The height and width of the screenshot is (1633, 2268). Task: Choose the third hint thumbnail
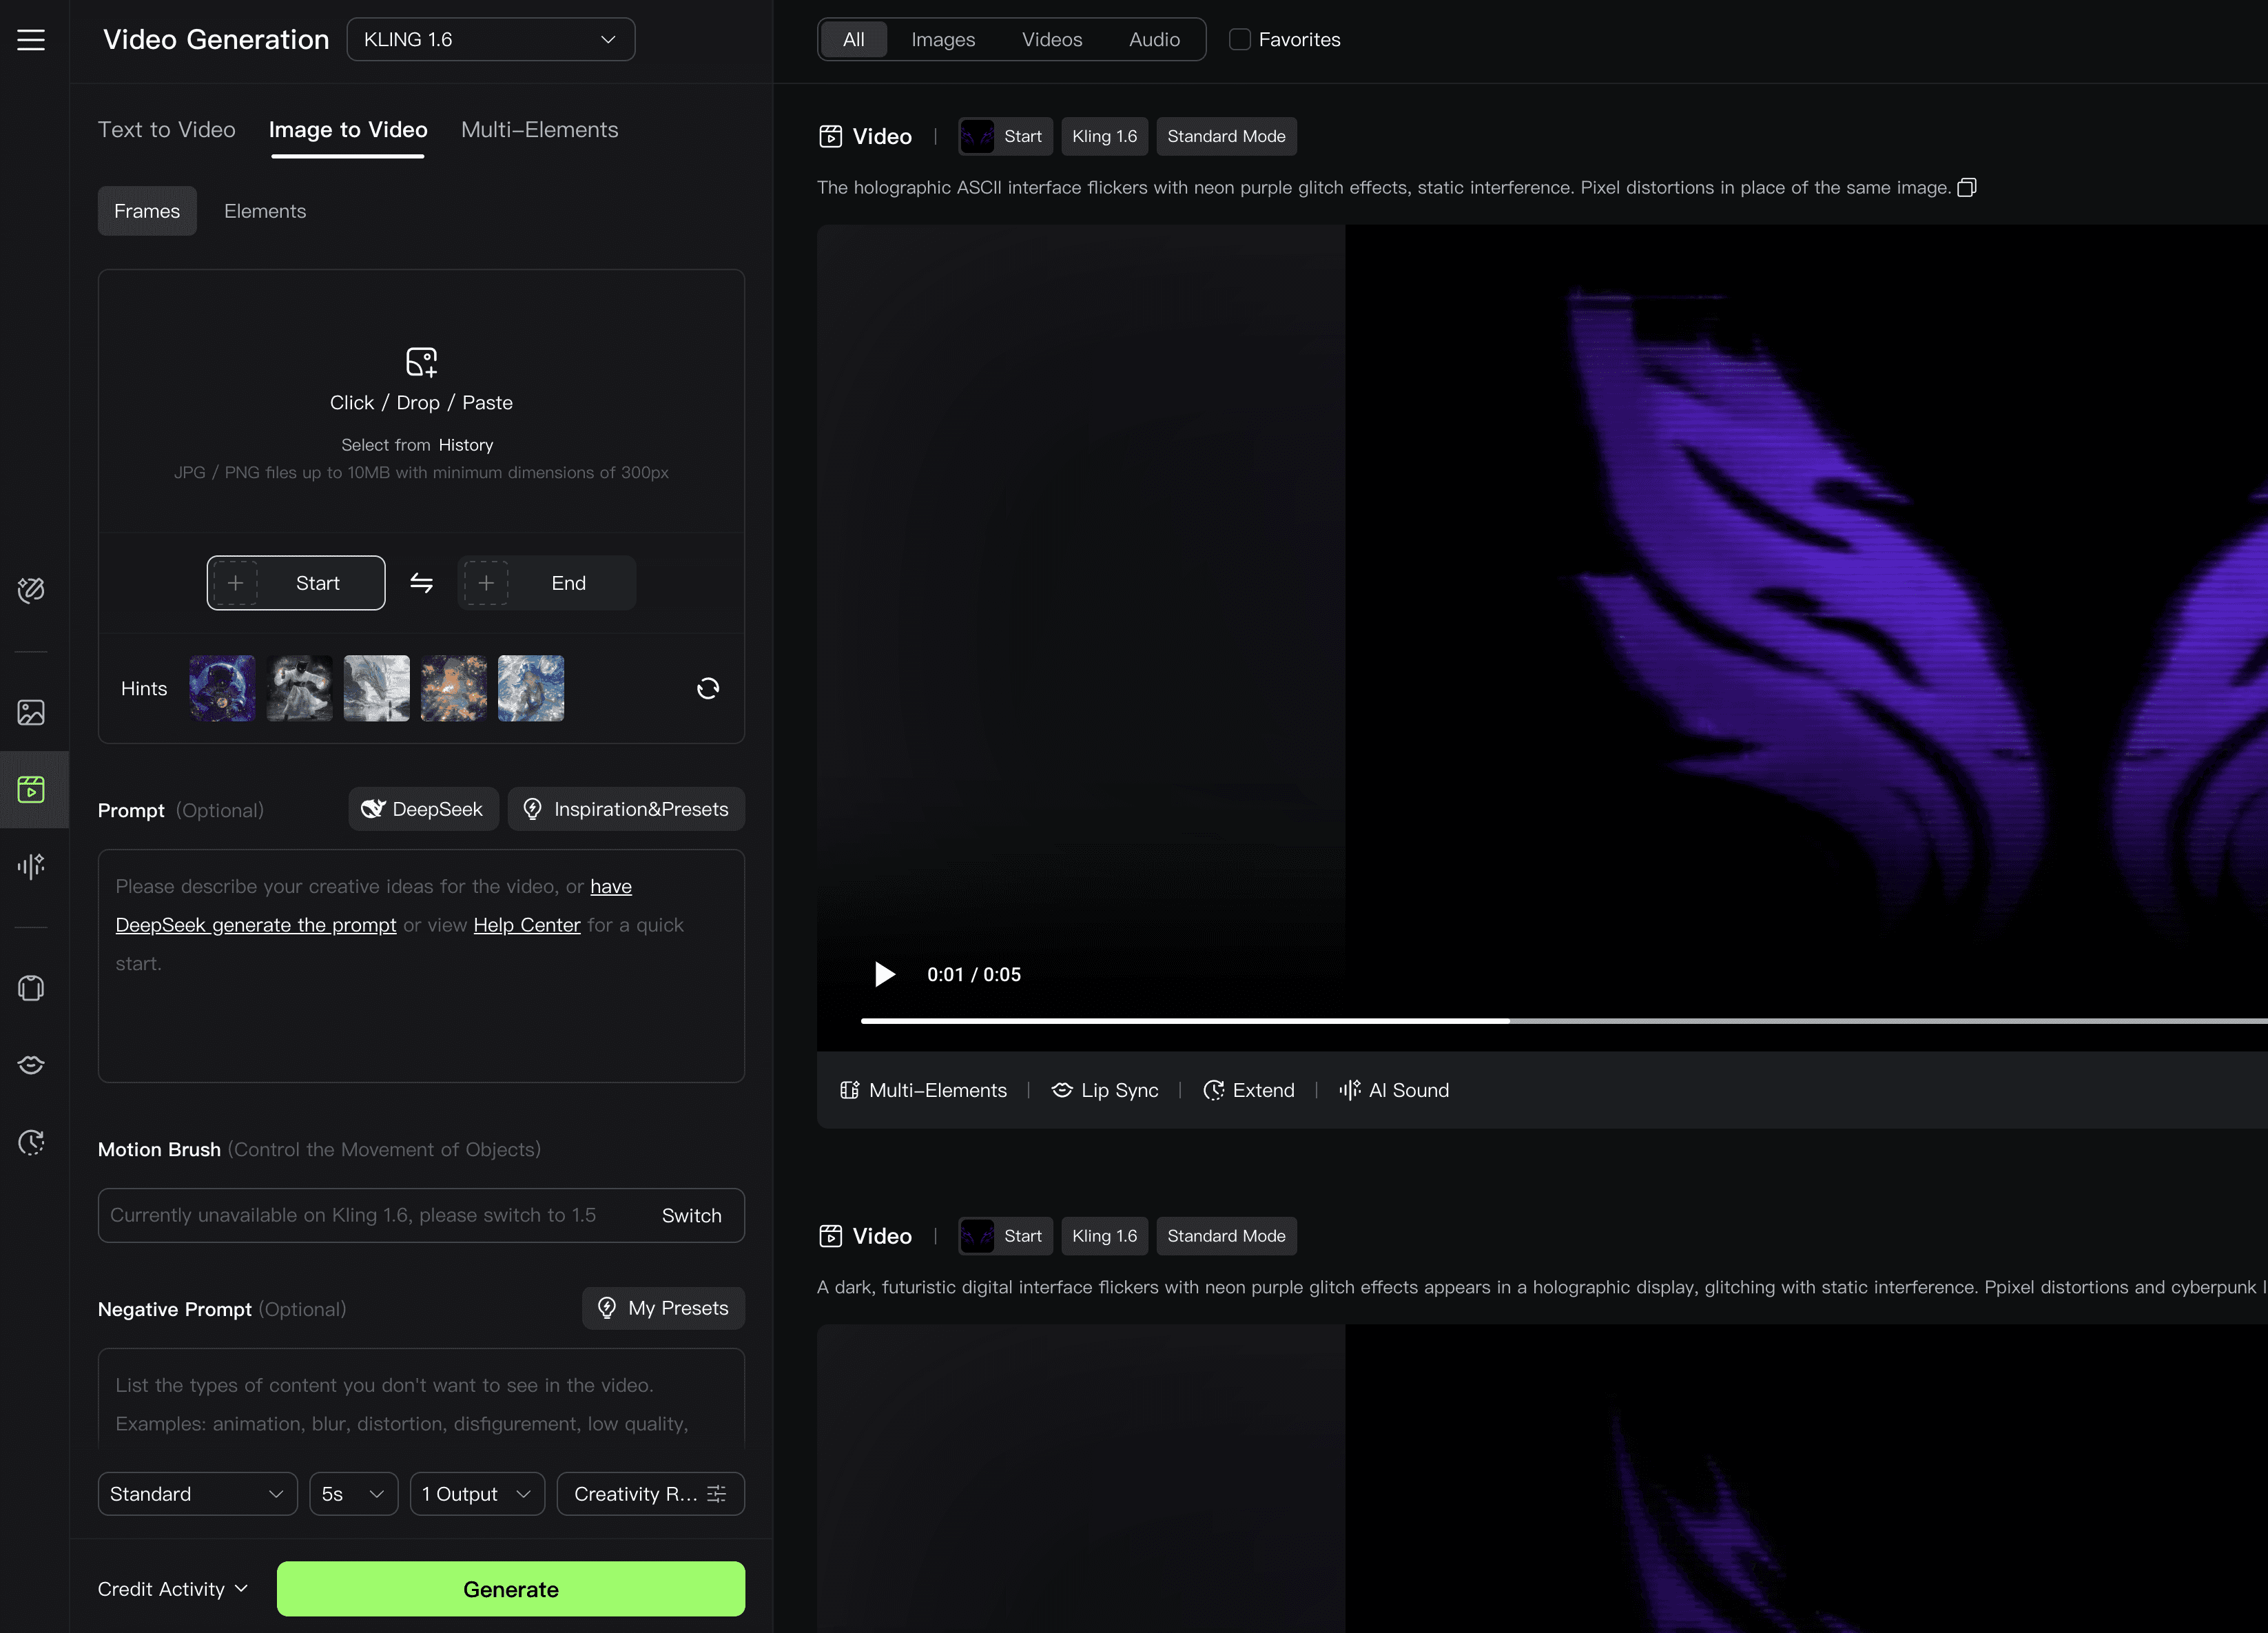click(x=377, y=688)
